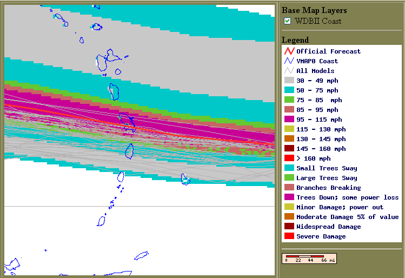Click the 30 - 49 mph gray swatch
The height and width of the screenshot is (278, 405).
coord(289,81)
